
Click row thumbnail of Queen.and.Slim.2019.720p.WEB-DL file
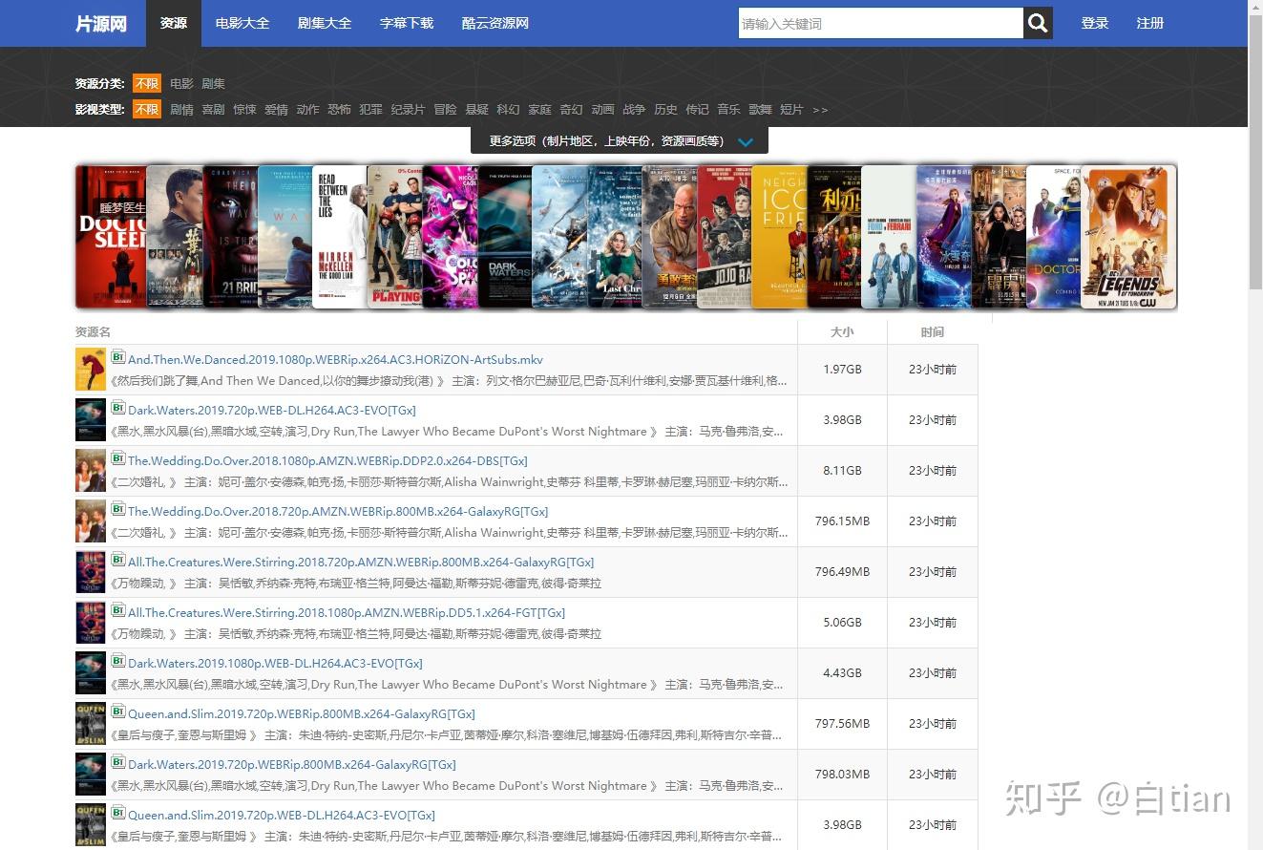click(x=91, y=825)
